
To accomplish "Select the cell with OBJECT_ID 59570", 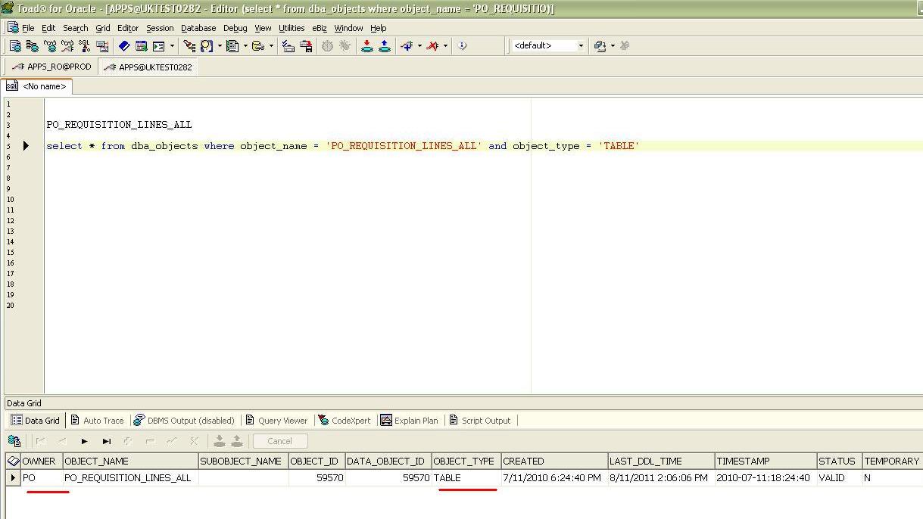I will pyautogui.click(x=317, y=478).
